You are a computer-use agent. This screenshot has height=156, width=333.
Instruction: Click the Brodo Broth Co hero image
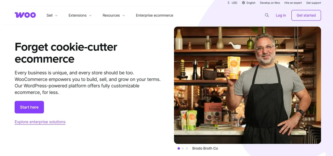click(x=247, y=85)
